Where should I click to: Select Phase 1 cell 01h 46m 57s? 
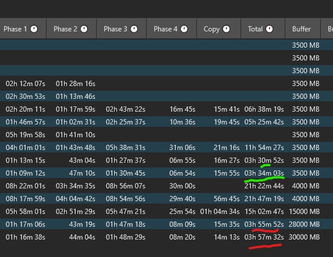point(26,122)
